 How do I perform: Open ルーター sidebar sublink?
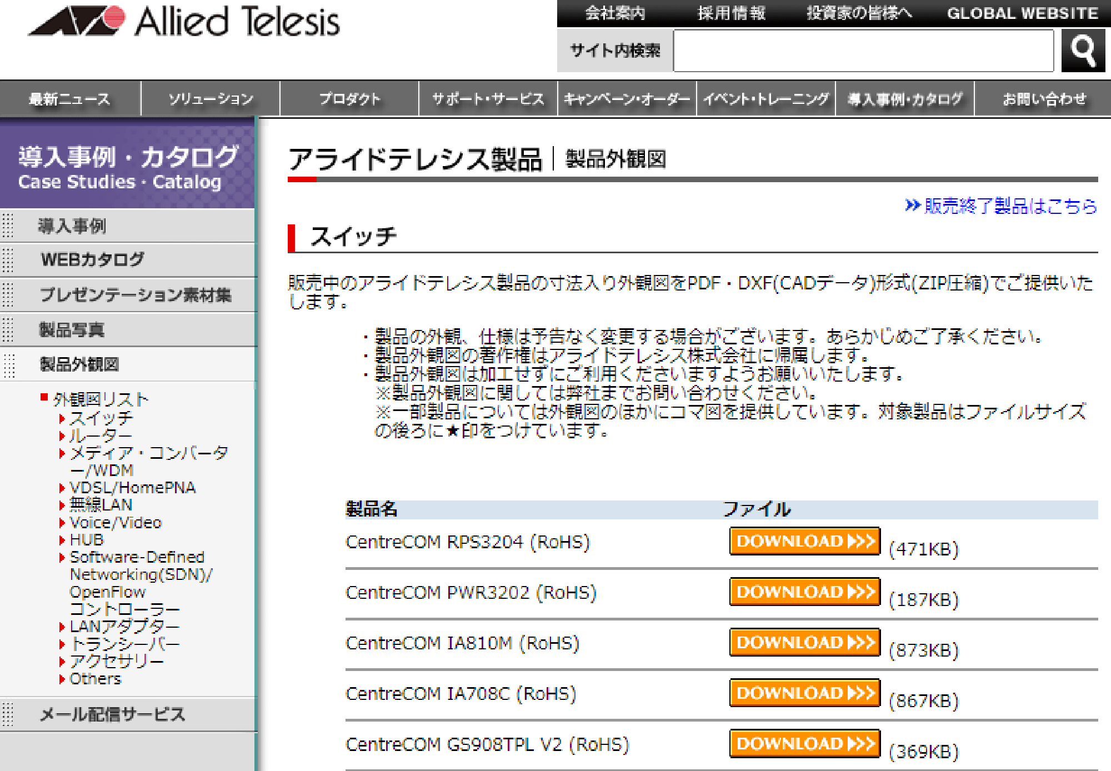click(101, 435)
